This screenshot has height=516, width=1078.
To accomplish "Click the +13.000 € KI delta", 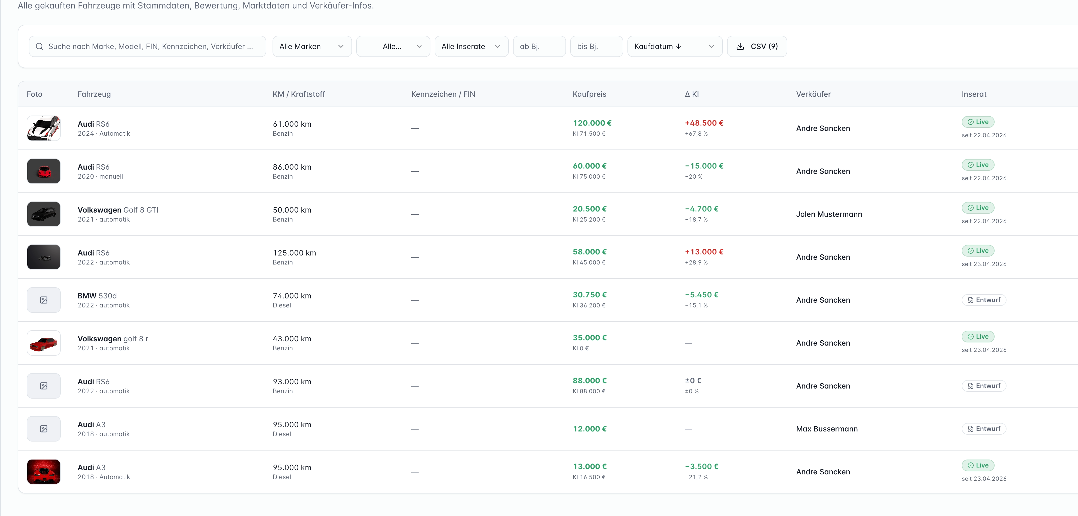I will point(704,252).
